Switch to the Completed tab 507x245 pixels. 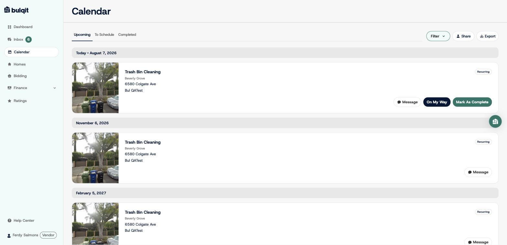point(127,35)
